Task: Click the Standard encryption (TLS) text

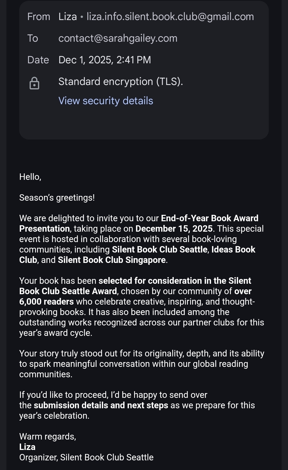Action: coord(121,81)
